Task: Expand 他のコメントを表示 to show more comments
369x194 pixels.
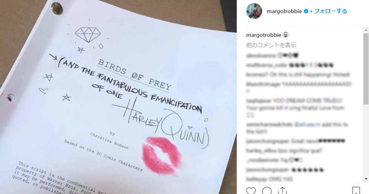Action: pyautogui.click(x=271, y=45)
